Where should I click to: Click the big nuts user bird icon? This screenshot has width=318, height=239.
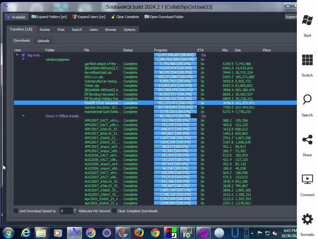coord(23,55)
